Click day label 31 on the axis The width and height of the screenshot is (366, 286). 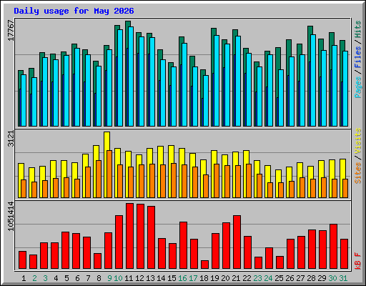(x=343, y=278)
